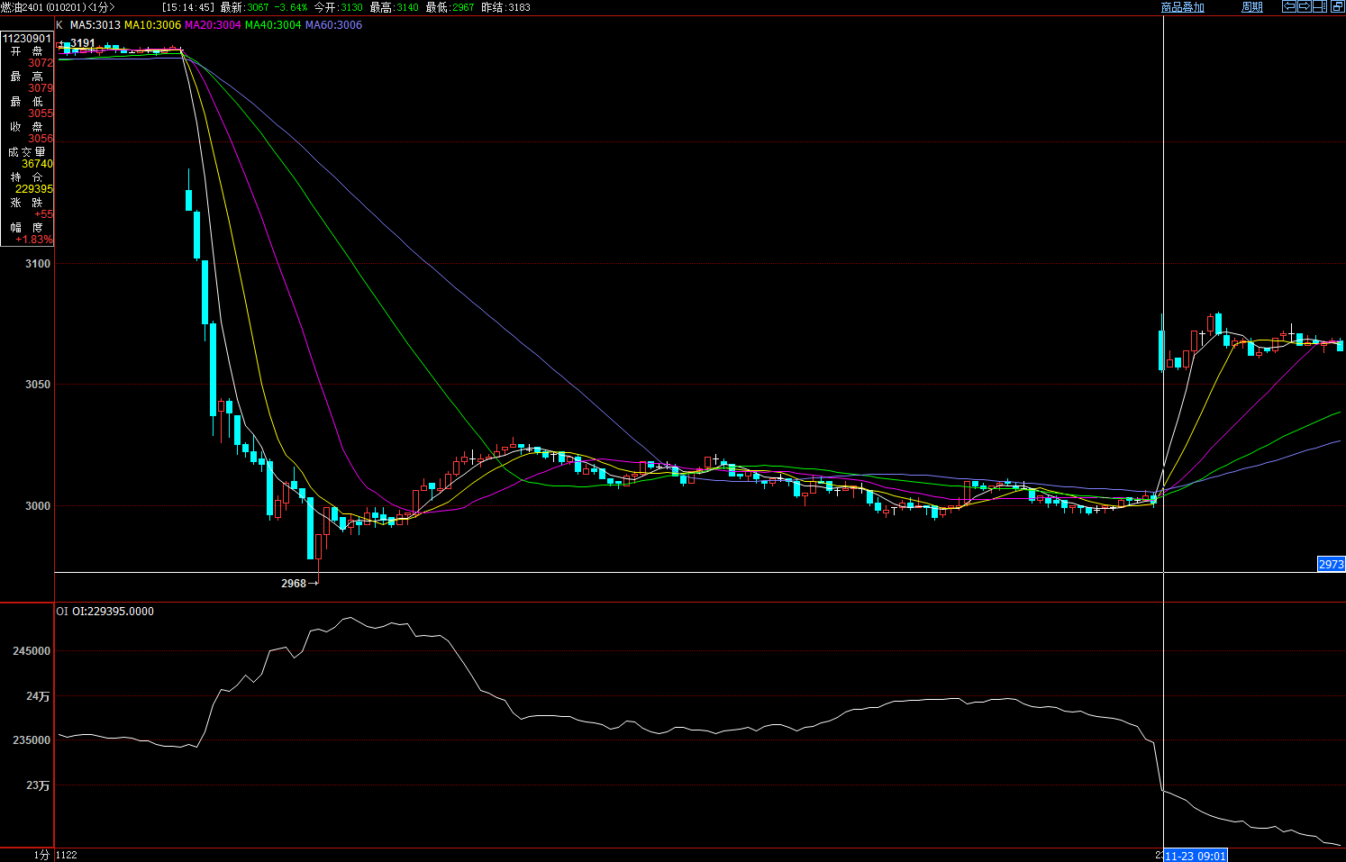Click the 最高:3140 high value

click(x=394, y=7)
